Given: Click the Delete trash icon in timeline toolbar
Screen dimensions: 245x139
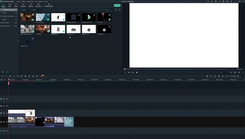Looking at the screenshot, I should 10,76.
